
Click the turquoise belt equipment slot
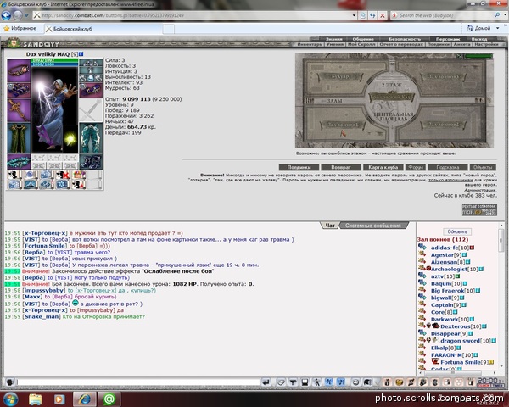pos(19,161)
